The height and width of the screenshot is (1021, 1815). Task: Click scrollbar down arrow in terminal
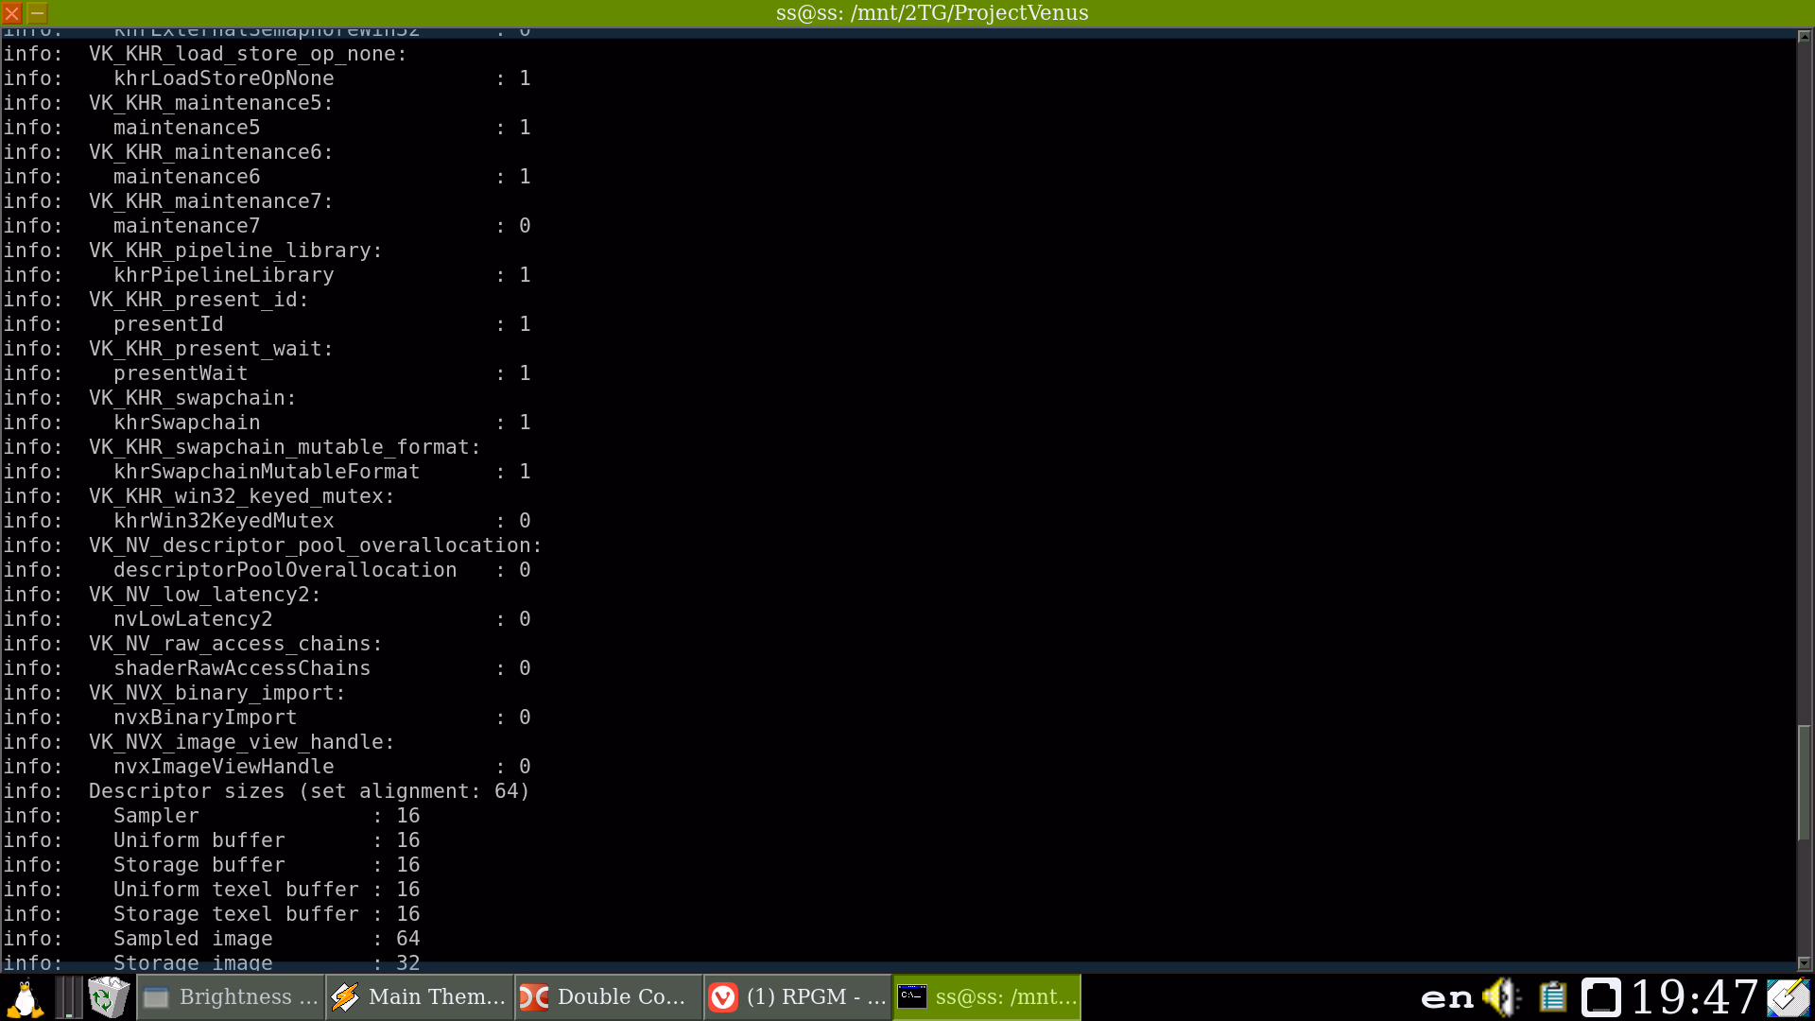tap(1804, 963)
